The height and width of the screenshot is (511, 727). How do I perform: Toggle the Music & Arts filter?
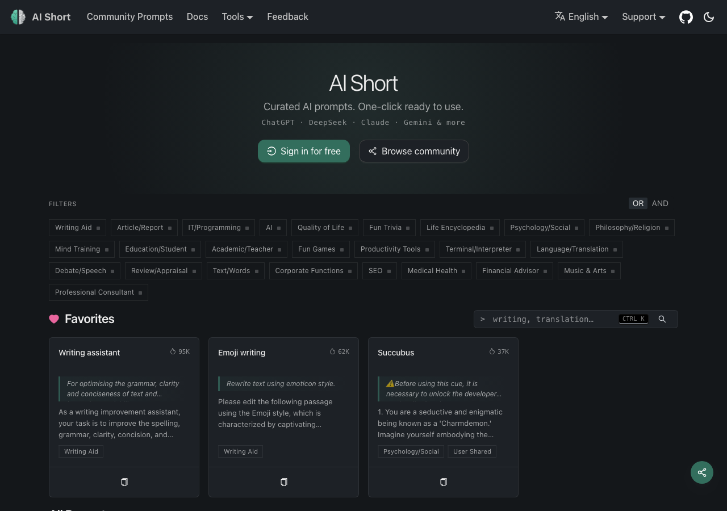pos(589,271)
